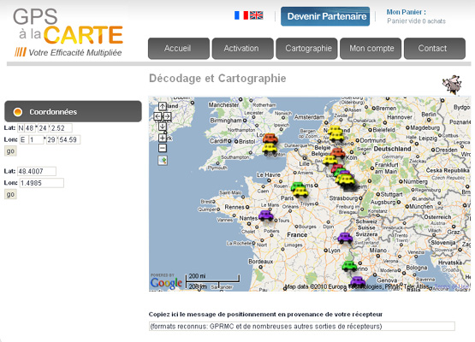Focus the longitude hemisphere field showing E
The width and height of the screenshot is (475, 342).
23,139
